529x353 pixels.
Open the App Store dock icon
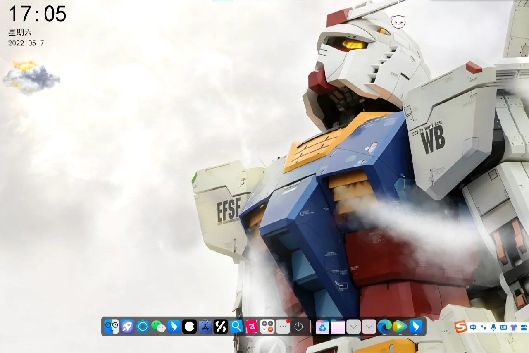[x=205, y=327]
